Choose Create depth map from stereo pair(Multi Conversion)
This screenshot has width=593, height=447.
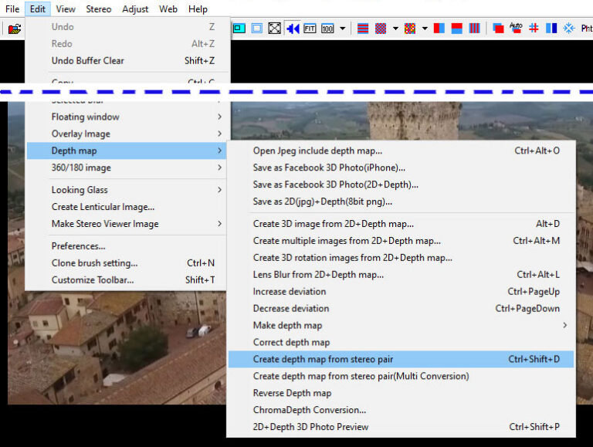[401, 376]
